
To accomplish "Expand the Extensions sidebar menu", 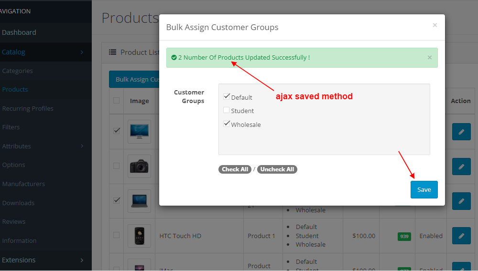I will (43, 260).
